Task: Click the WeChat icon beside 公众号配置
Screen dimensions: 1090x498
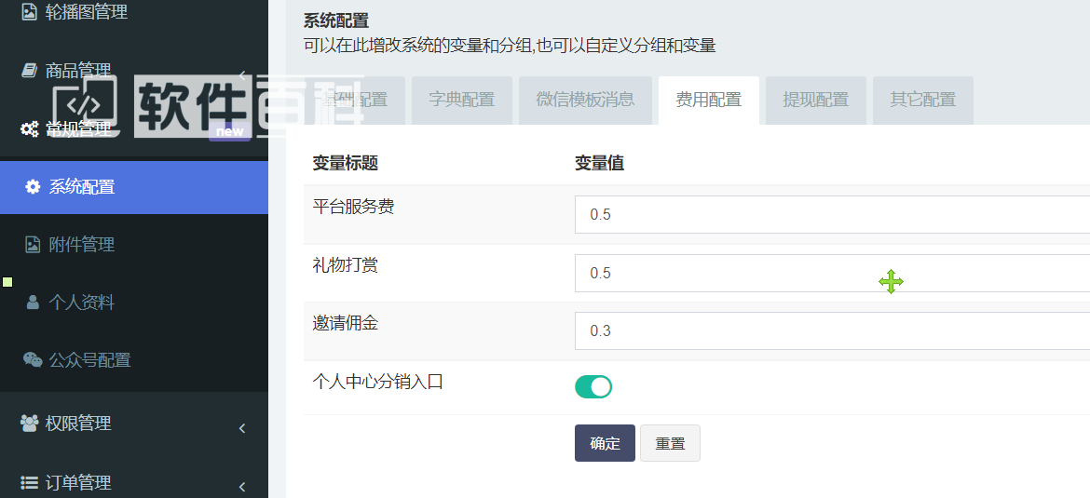Action: tap(33, 360)
